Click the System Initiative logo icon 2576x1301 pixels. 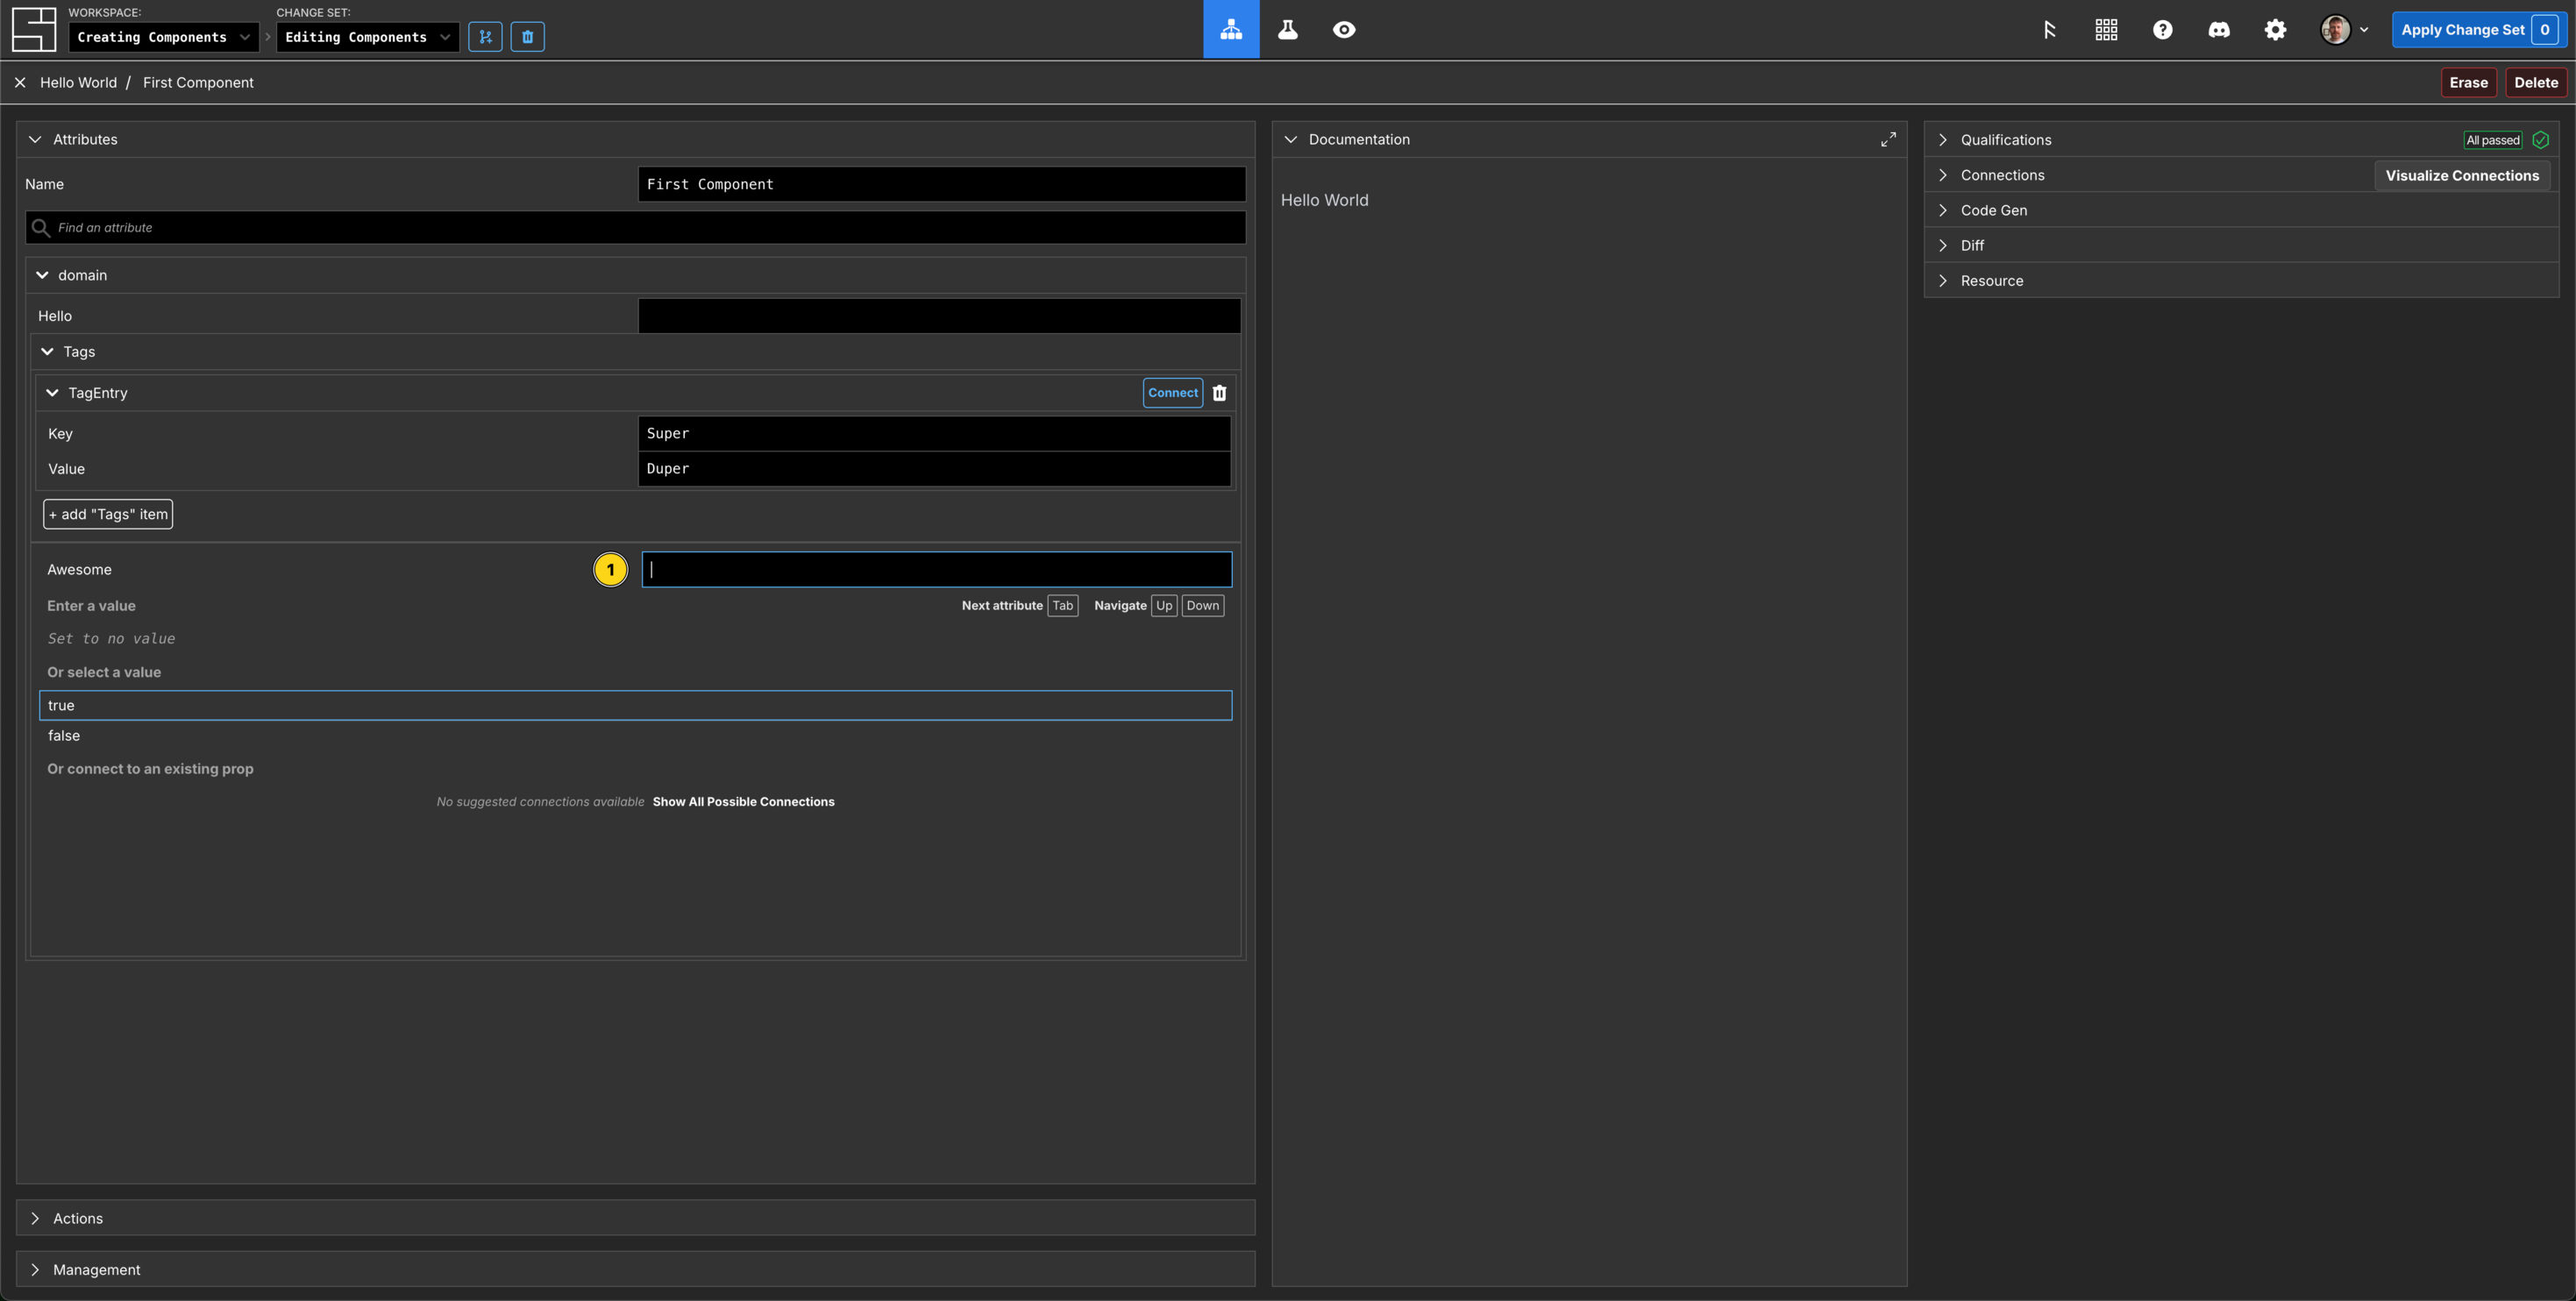tap(34, 29)
